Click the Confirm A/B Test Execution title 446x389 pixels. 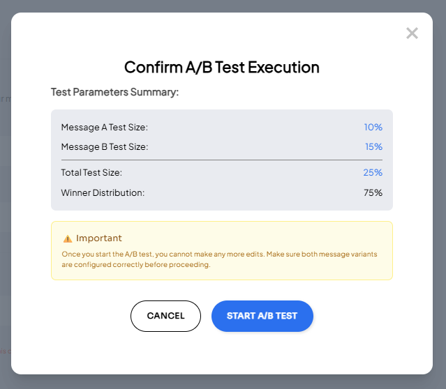pyautogui.click(x=222, y=67)
